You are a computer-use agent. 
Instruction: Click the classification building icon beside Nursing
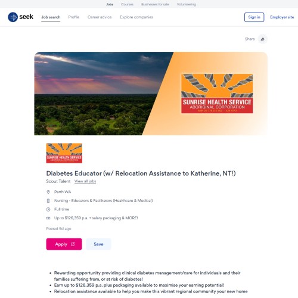tap(48, 201)
